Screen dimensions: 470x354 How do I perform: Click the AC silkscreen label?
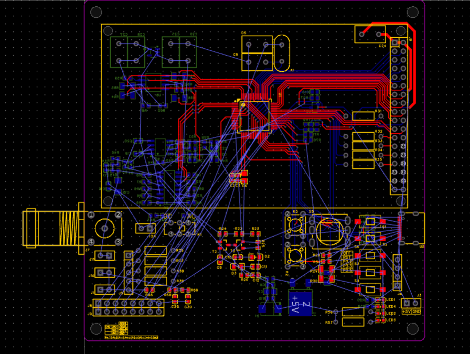click(191, 217)
